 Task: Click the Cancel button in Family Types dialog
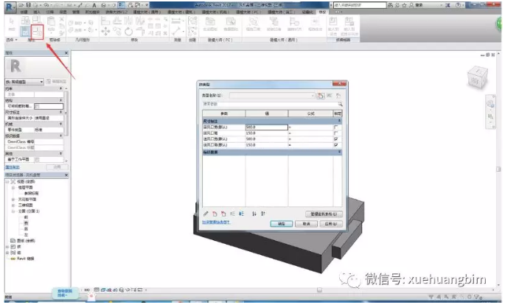306,224
